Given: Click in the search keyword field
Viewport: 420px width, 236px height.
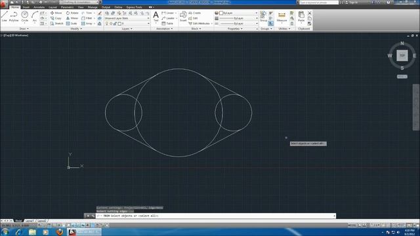Looking at the screenshot, I should point(319,3).
